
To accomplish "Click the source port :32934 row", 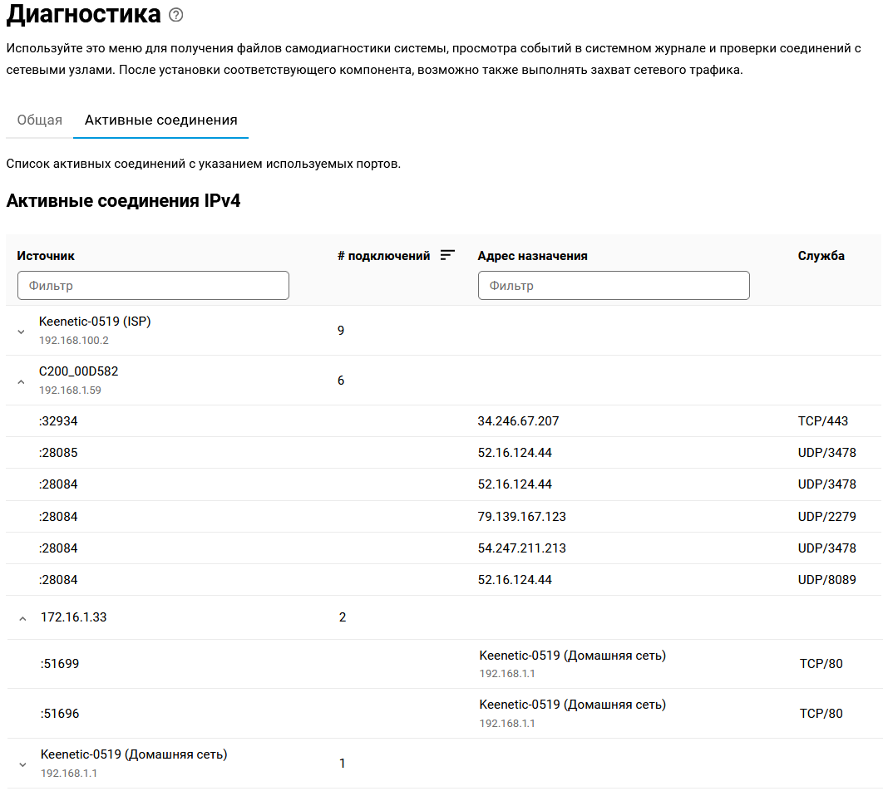I will pyautogui.click(x=58, y=421).
